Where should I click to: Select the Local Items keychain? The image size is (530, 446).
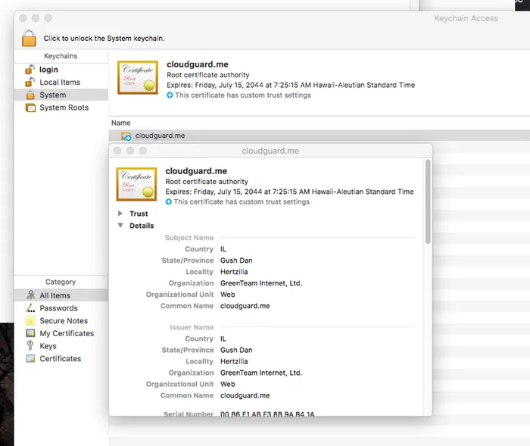tap(59, 83)
